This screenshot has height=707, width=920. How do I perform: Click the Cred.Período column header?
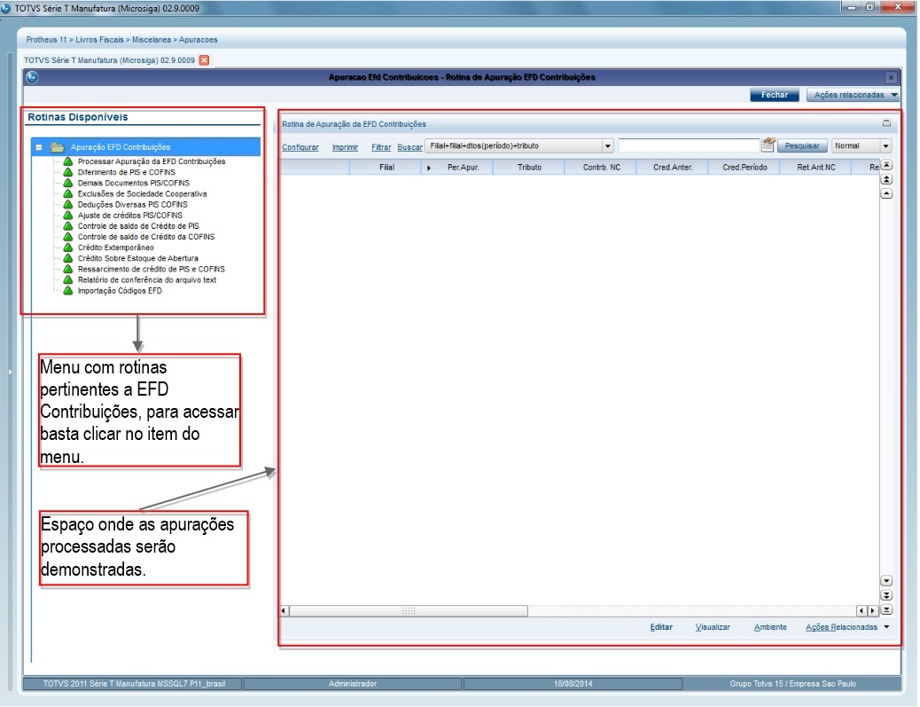745,168
